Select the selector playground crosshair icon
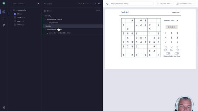The height and width of the screenshot is (111, 198). click(107, 4)
